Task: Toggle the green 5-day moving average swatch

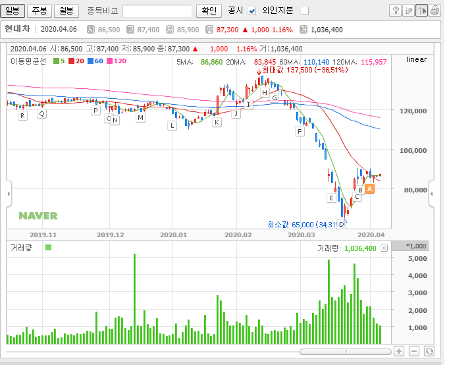Action: 57,61
